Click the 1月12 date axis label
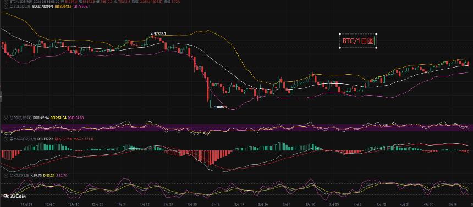This screenshot has width=473, height=207. pyautogui.click(x=145, y=204)
